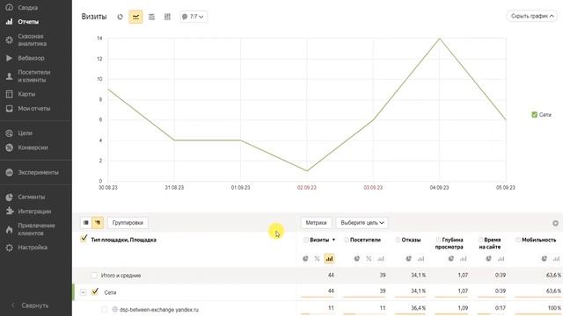Click the Глубина просмотра column header
The width and height of the screenshot is (563, 316).
pyautogui.click(x=450, y=243)
